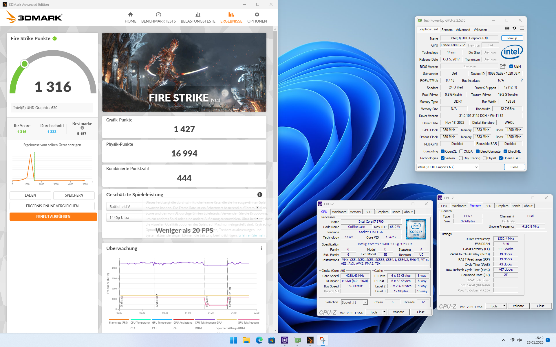This screenshot has height=347, width=556.
Task: Click info icon under Bestmarke
Action: 82,128
